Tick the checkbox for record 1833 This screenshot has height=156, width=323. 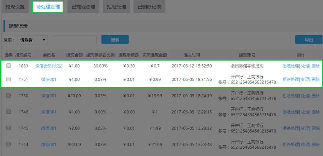coord(8,66)
